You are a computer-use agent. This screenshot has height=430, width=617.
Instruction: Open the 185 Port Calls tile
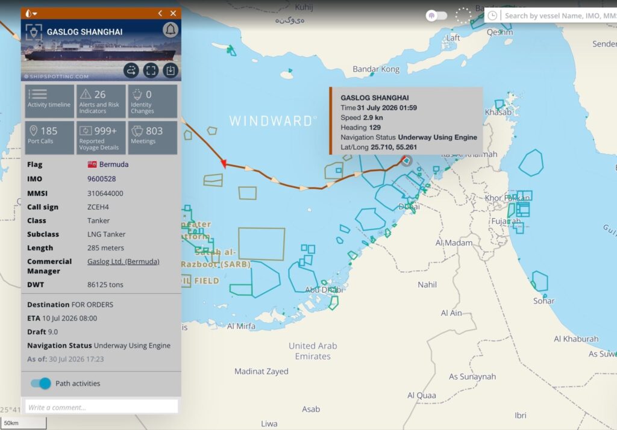tap(49, 137)
